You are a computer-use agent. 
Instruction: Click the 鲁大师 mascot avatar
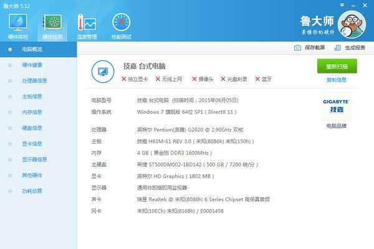click(x=352, y=24)
